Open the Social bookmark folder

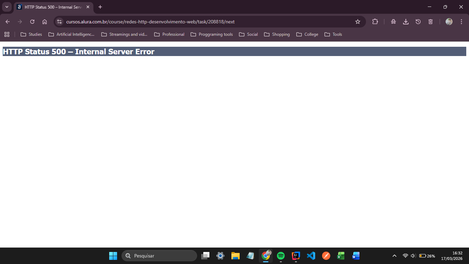click(x=248, y=34)
